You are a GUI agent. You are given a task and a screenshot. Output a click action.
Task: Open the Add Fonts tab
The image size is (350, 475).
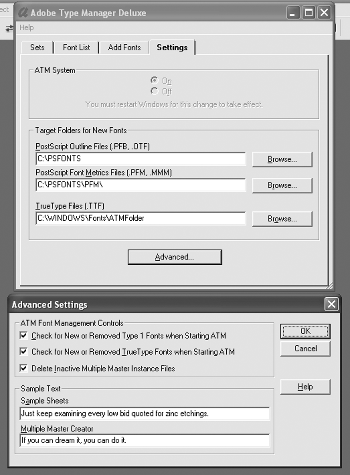click(124, 47)
